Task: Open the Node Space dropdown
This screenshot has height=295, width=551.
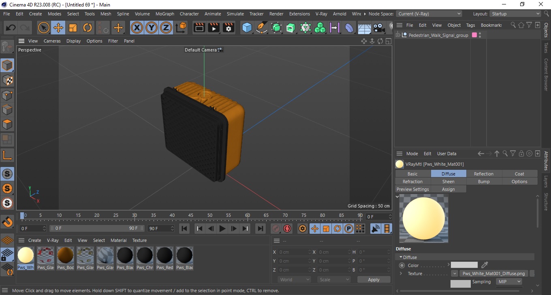Action: click(x=429, y=14)
